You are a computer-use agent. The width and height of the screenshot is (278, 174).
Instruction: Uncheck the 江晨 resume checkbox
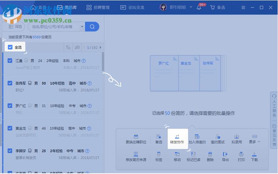(10, 61)
